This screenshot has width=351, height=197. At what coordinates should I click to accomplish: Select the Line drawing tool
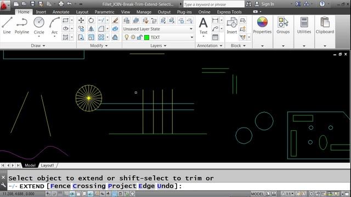pyautogui.click(x=7, y=25)
